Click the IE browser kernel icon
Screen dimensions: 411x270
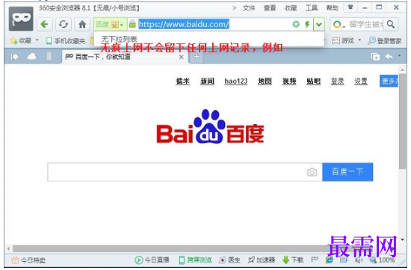[x=330, y=260]
